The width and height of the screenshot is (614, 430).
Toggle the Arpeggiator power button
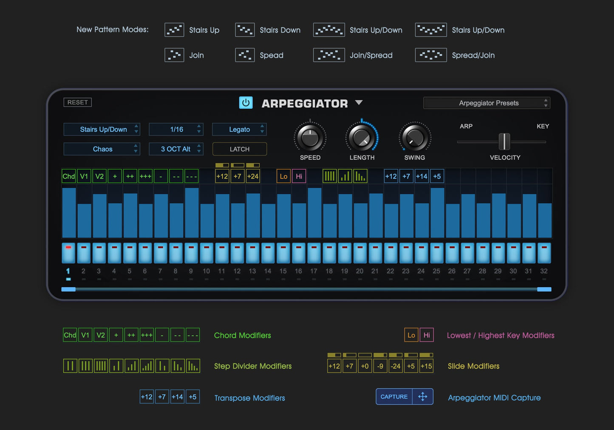246,102
